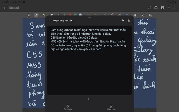Tap the back arrow next to Tiêu đề
Screen dimensions: 179x112
tap(4, 8)
